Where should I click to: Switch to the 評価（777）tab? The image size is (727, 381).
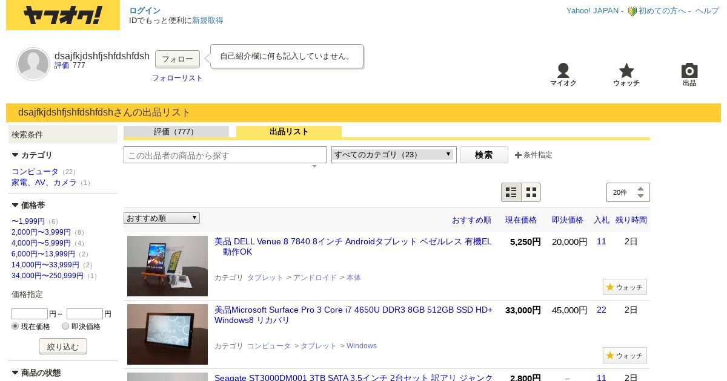(x=176, y=132)
